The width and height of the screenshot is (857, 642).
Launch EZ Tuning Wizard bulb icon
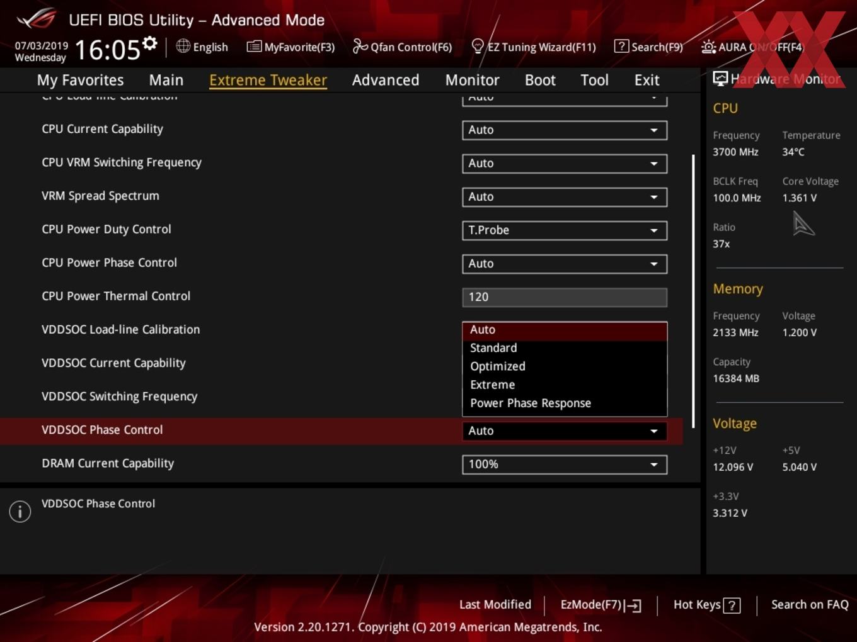(x=478, y=46)
